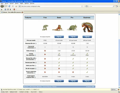This screenshot has height=93, width=120.
Task: Open the Súbor menu
Action: [x=2, y=3]
